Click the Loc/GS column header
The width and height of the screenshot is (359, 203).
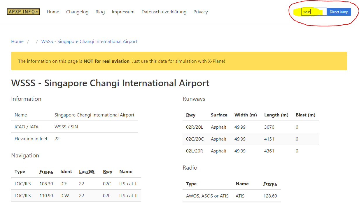[87, 172]
